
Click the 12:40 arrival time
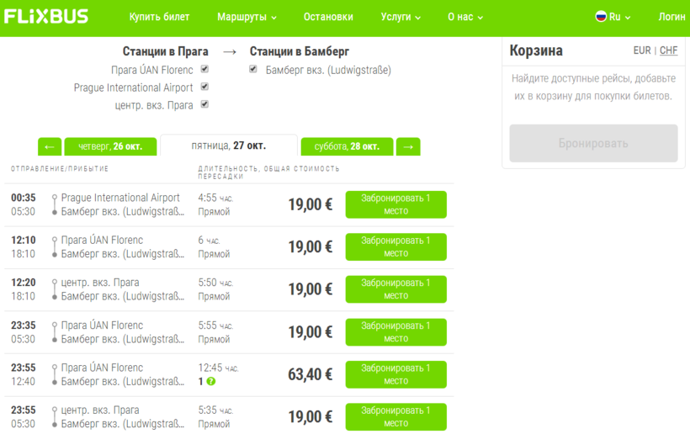[23, 382]
